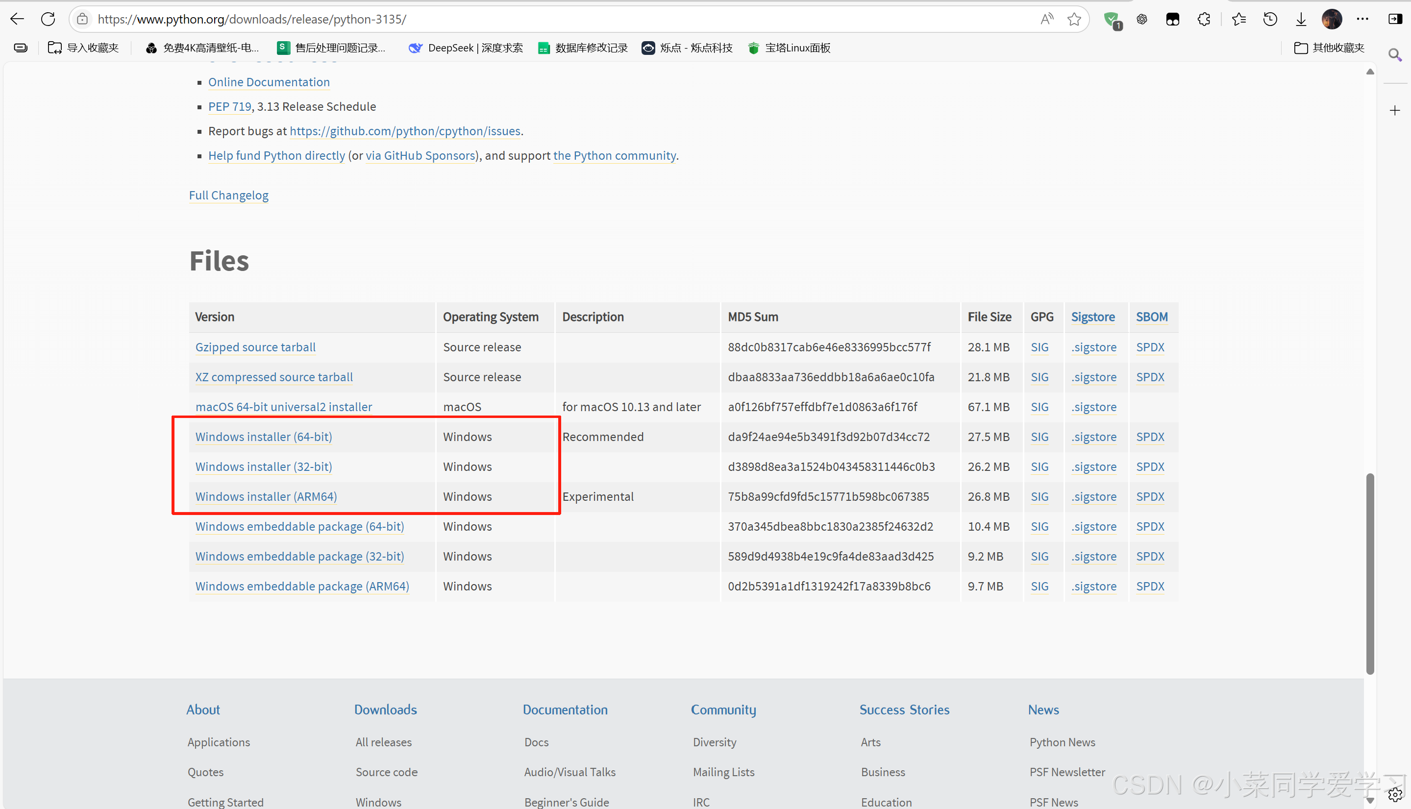The height and width of the screenshot is (809, 1411).
Task: Open the downloads arrow icon
Action: click(1301, 20)
